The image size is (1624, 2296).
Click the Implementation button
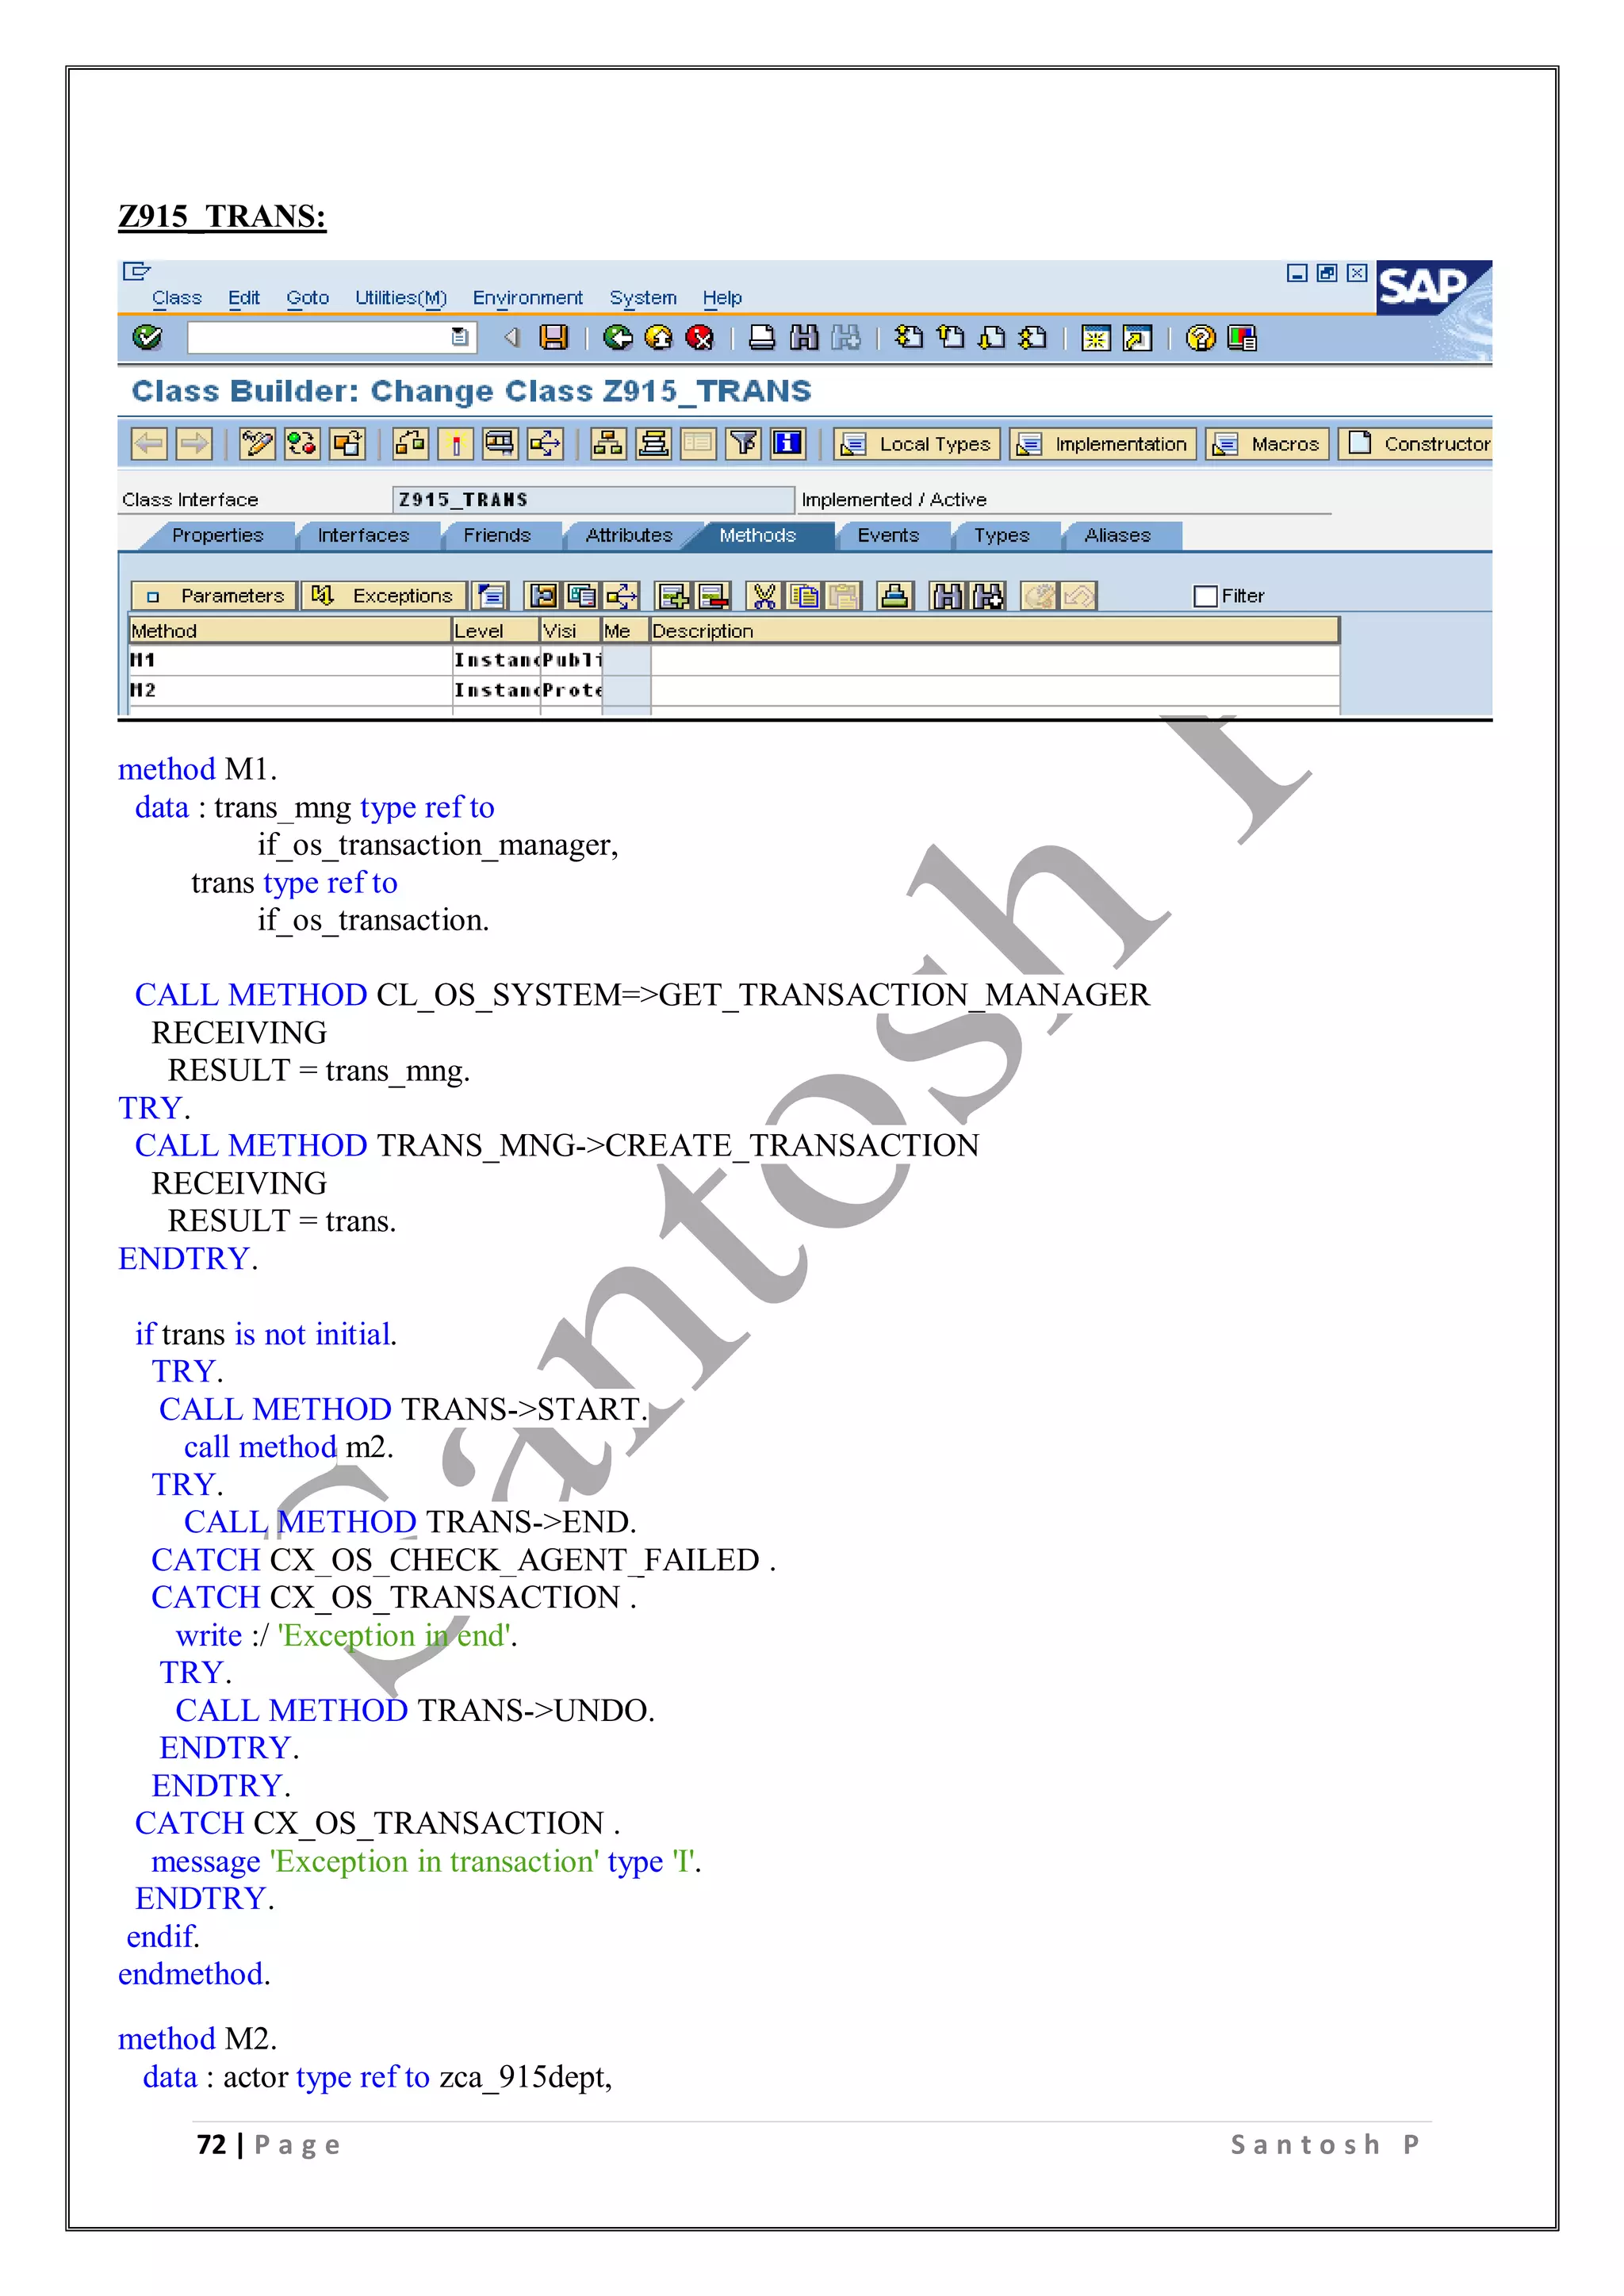coord(1103,444)
